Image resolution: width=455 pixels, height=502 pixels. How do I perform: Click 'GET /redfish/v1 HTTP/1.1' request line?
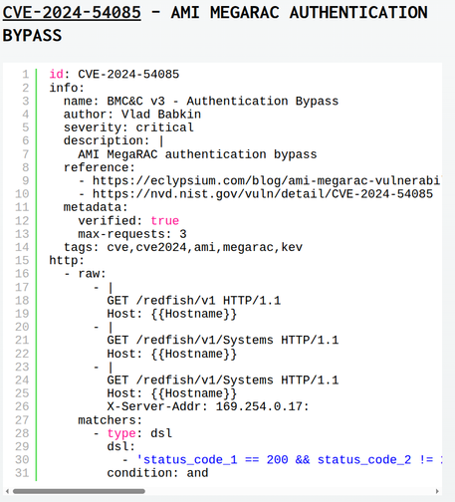coord(194,301)
